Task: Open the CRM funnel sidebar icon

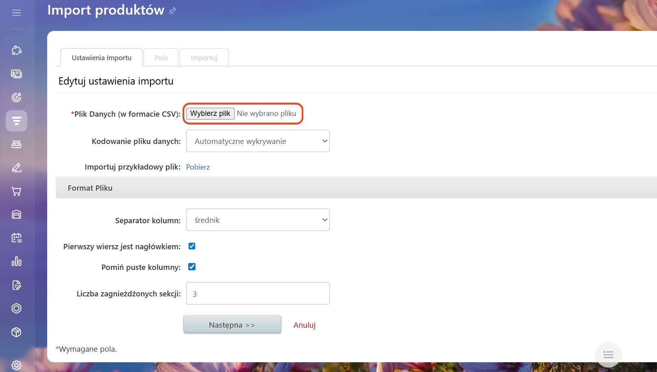Action: pyautogui.click(x=16, y=121)
